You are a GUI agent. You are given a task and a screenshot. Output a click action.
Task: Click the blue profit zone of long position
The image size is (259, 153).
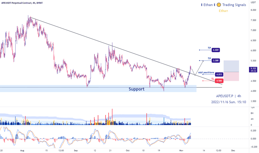coord(231,66)
